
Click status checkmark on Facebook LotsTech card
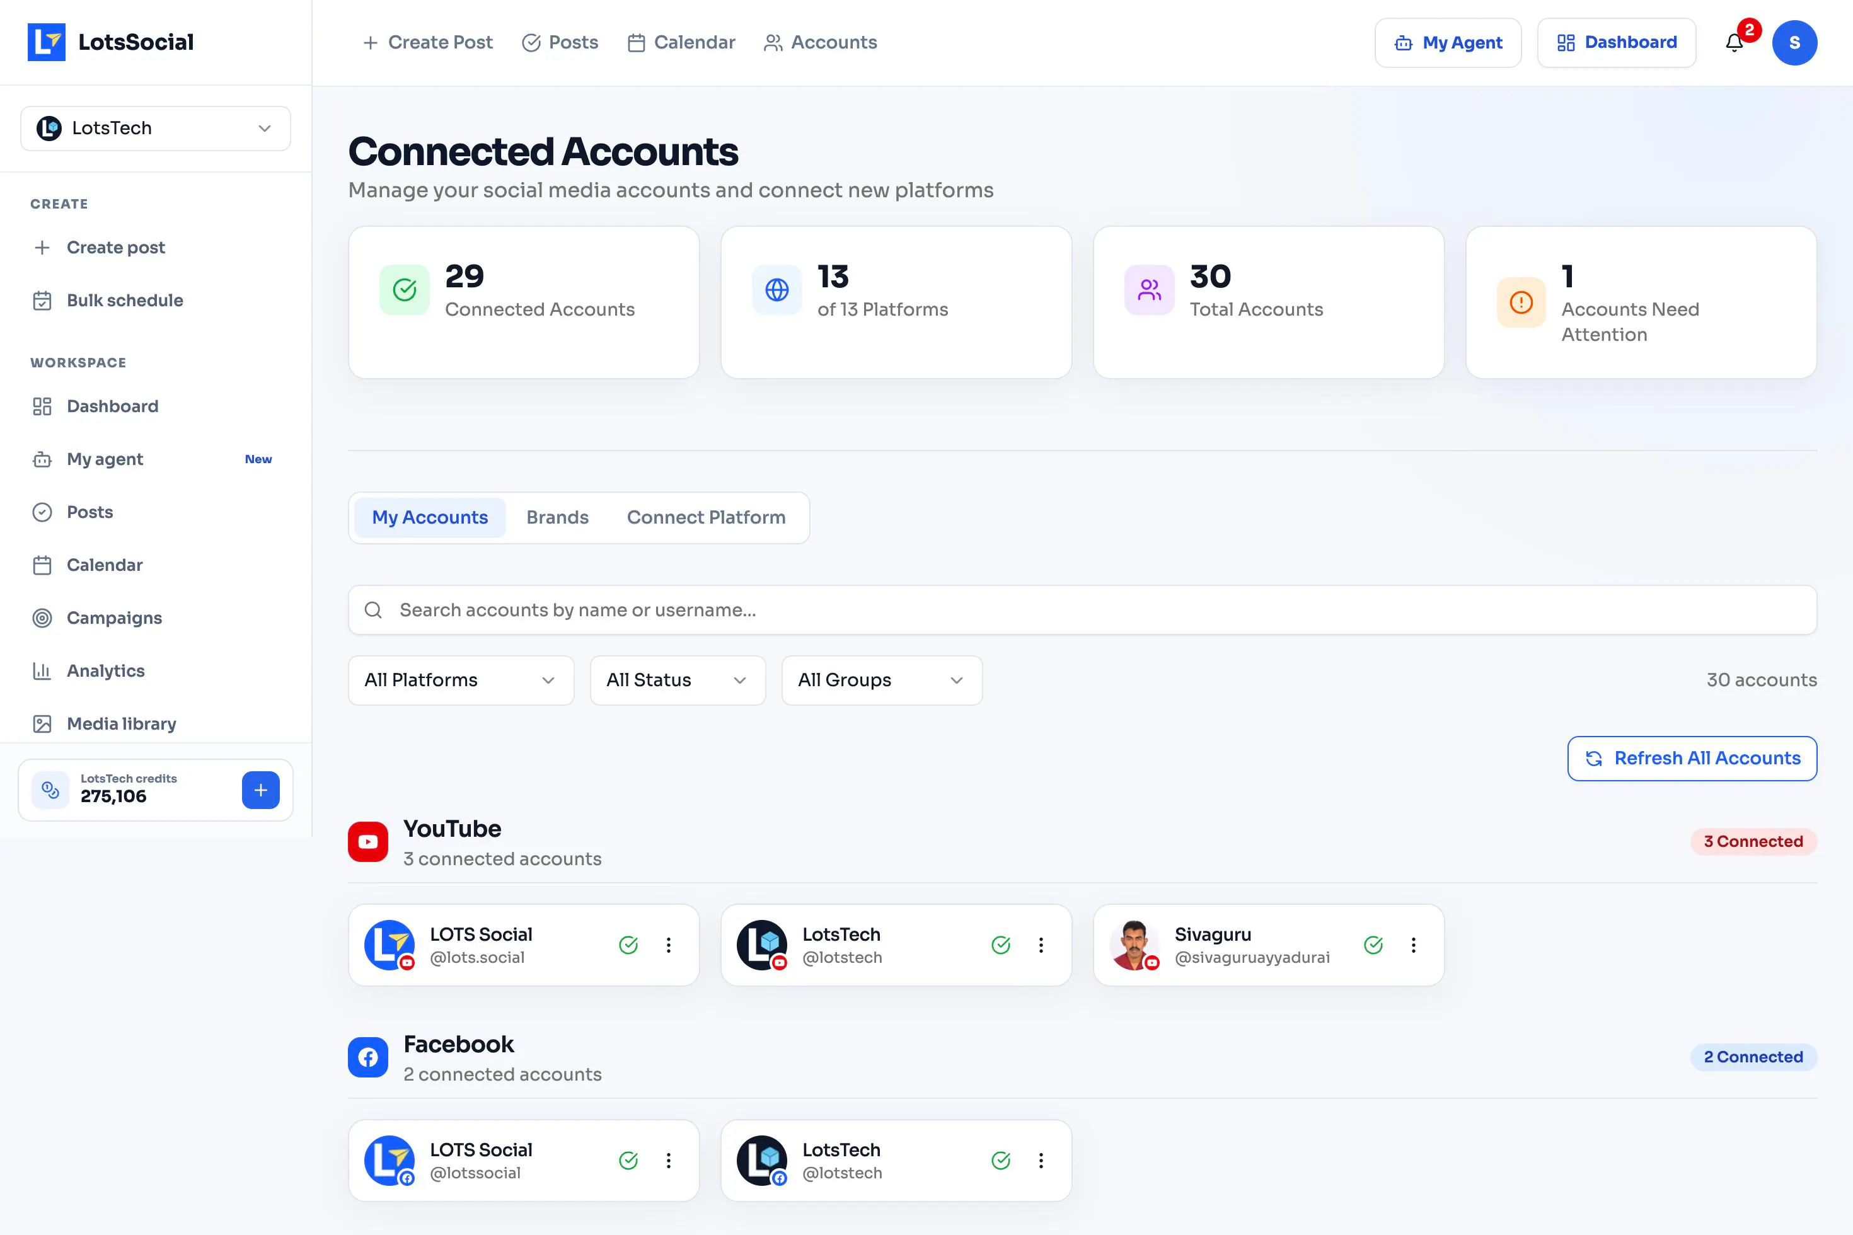point(1001,1160)
